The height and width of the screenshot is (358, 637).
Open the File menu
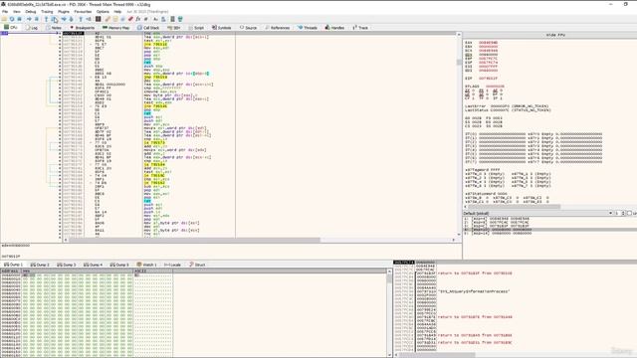coord(5,12)
